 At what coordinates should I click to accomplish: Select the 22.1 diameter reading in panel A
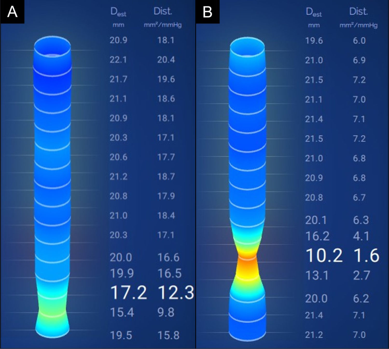pos(118,60)
